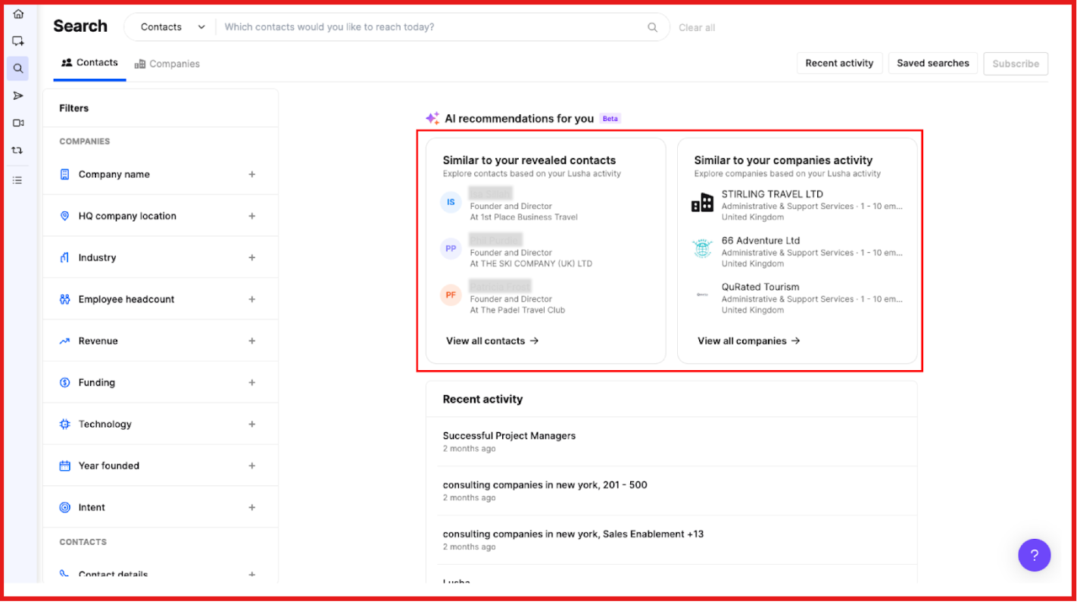Click Similar to your revealed contacts heading

pyautogui.click(x=529, y=160)
